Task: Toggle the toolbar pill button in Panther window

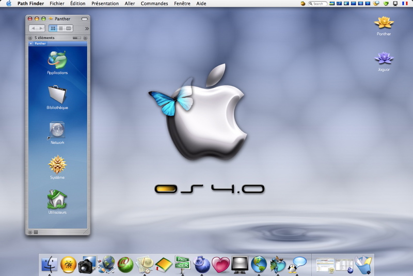Action: (84, 19)
